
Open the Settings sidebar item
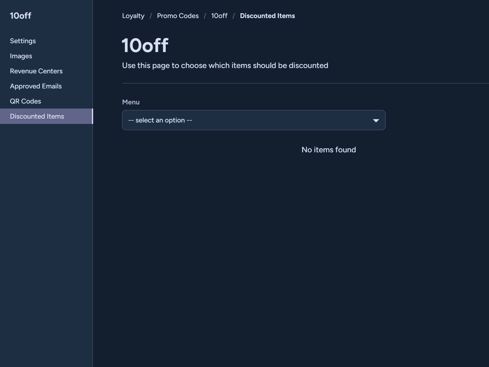[23, 41]
